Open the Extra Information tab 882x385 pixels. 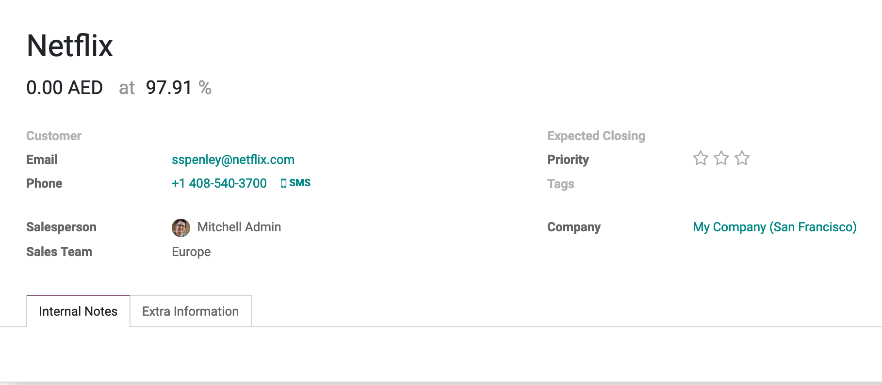click(190, 311)
